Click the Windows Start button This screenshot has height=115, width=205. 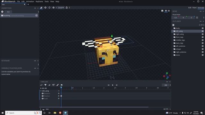click(x=3, y=113)
